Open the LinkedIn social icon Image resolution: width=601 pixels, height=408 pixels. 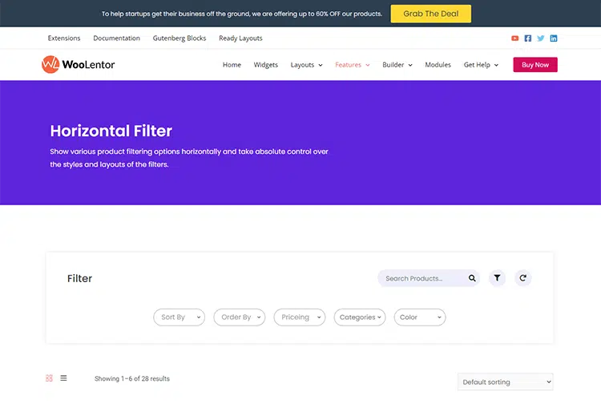554,38
